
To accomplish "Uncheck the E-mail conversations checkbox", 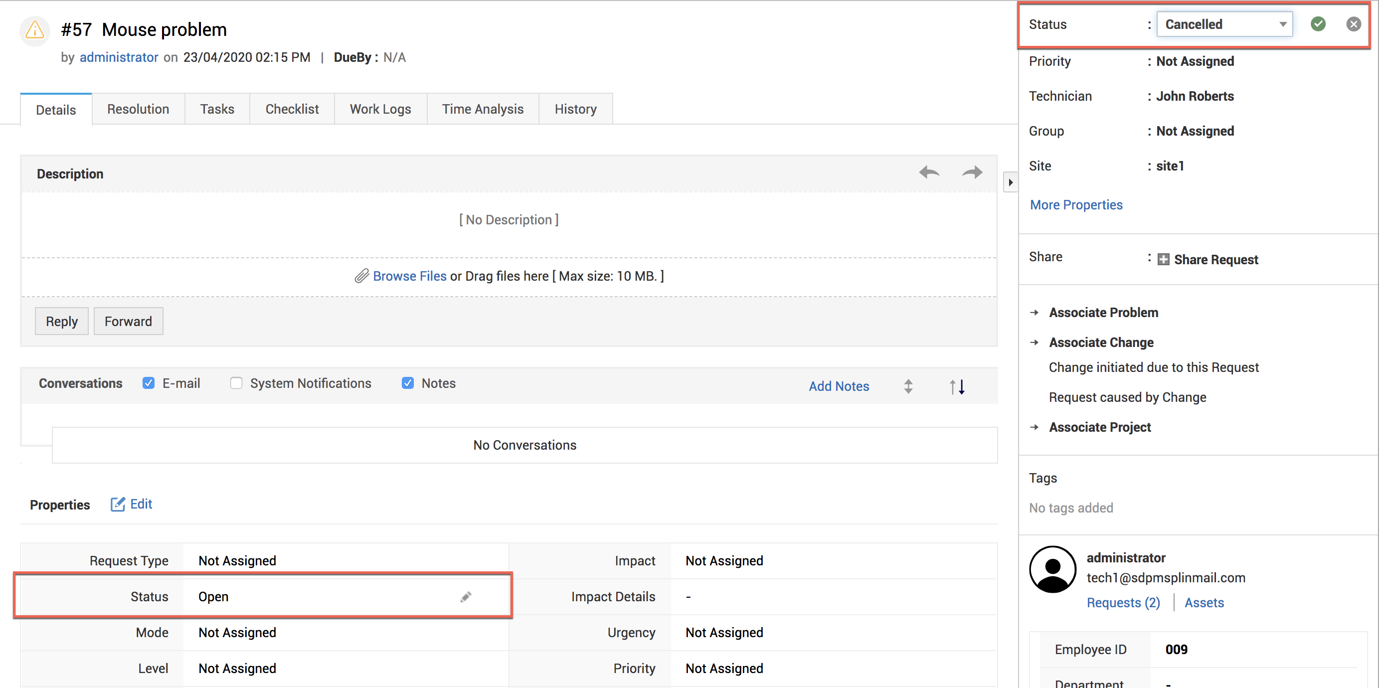I will tap(148, 383).
